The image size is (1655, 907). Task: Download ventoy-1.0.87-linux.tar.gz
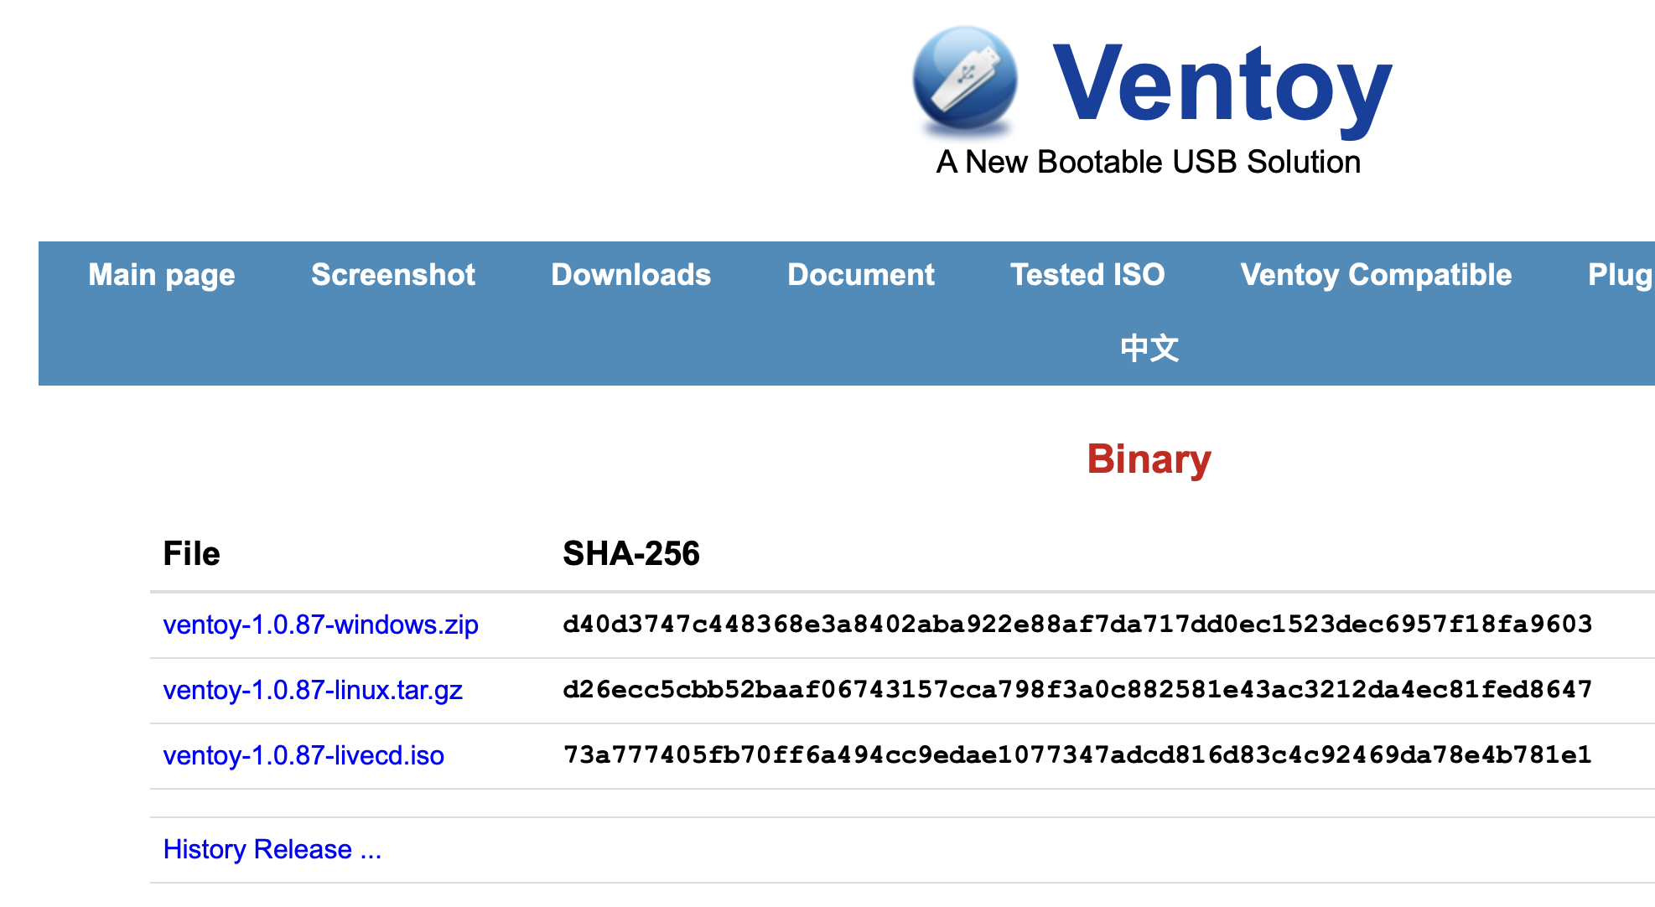(x=313, y=690)
